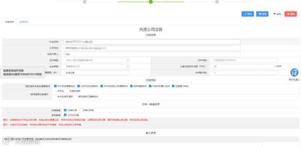Switch to the 业务材料 tab
Screen dimensions: 301x147
click(23, 22)
